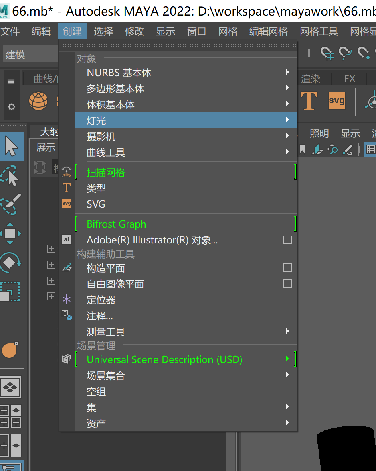Viewport: 376px width, 471px height.
Task: Choose 空组 menu entry
Action: [185, 391]
